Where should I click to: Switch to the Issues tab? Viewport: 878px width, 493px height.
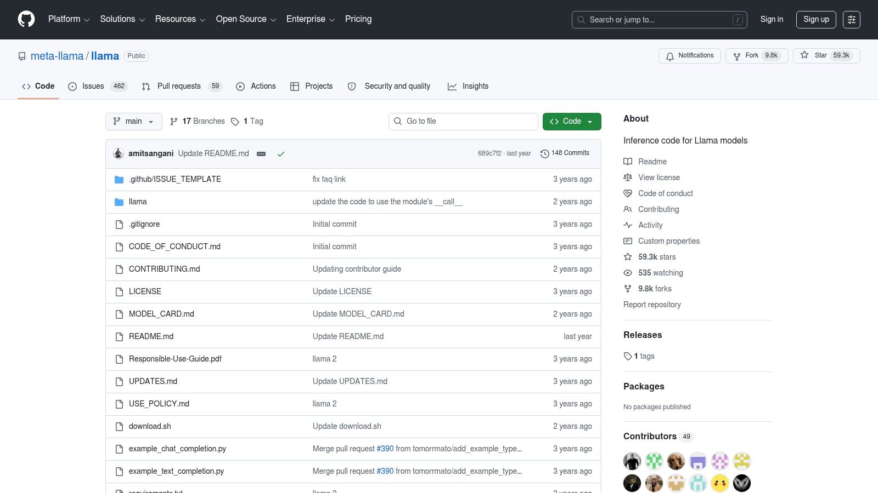click(98, 86)
